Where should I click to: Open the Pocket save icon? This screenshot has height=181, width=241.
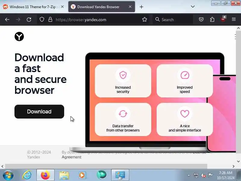tap(201, 19)
